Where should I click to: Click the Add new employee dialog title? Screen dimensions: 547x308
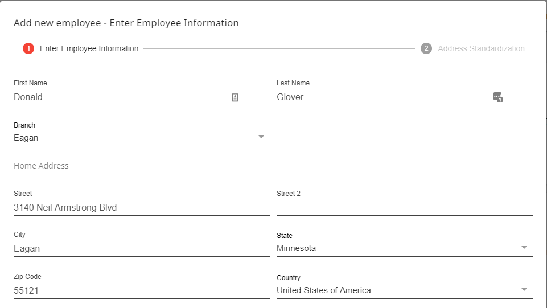pos(126,23)
